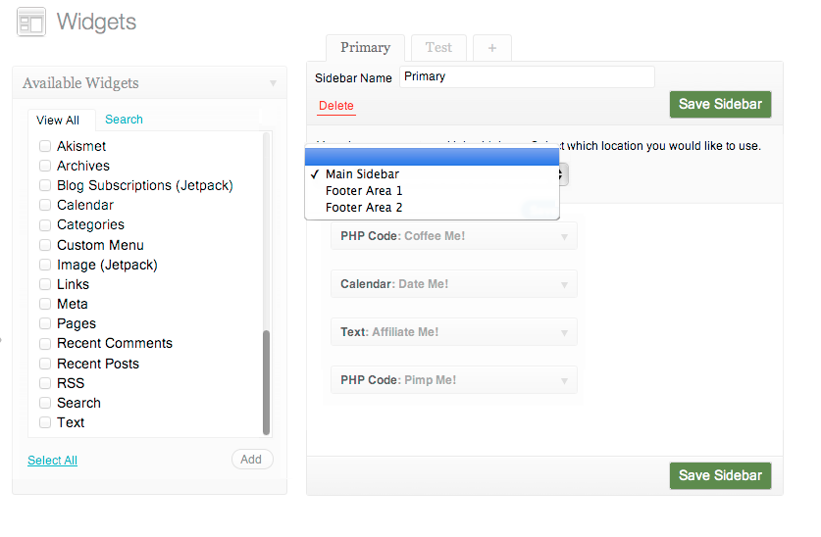Image resolution: width=821 pixels, height=537 pixels.
Task: Click the Sidebar Name text field
Action: (527, 76)
